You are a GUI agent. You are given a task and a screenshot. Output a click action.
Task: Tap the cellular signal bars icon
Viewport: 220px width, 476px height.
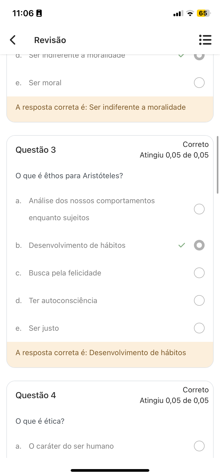[x=178, y=14]
